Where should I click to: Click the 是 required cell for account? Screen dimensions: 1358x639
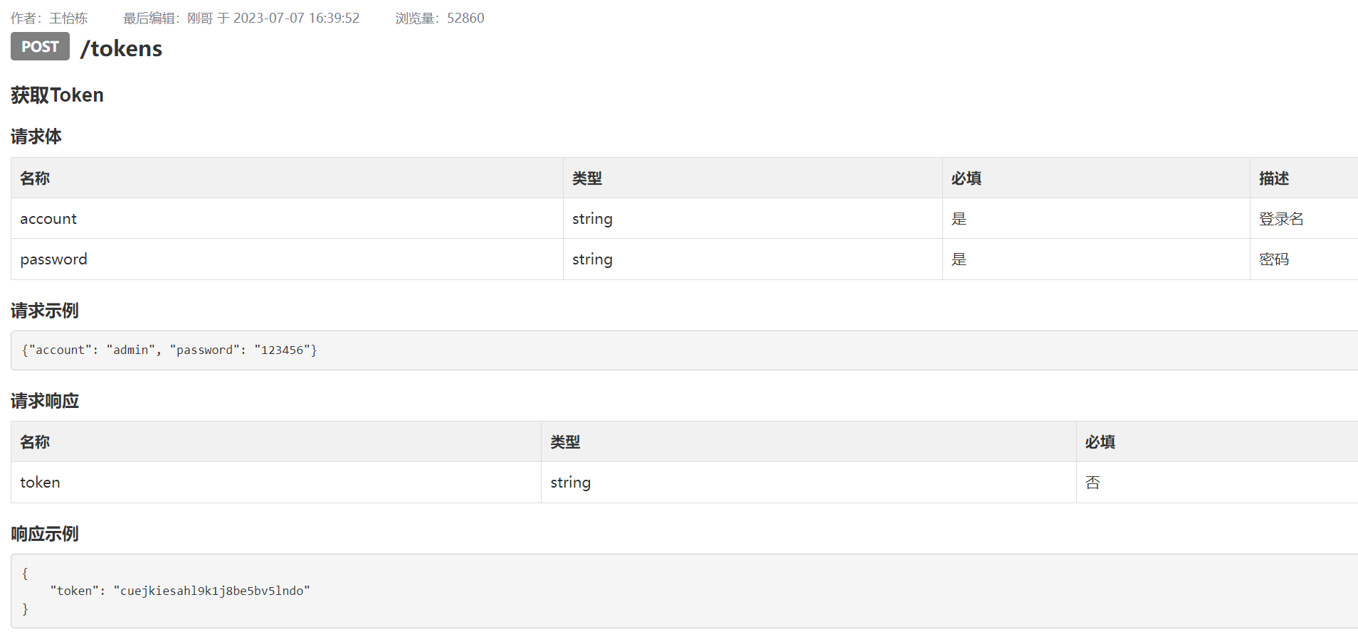[x=1096, y=218]
